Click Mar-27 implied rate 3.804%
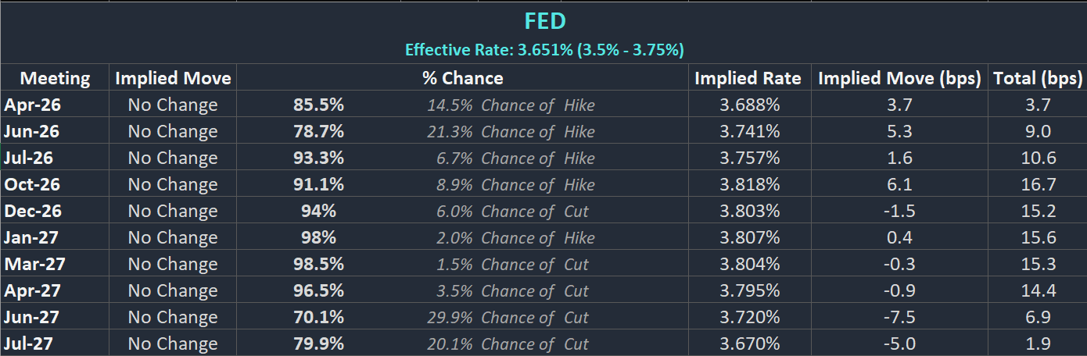 (749, 264)
